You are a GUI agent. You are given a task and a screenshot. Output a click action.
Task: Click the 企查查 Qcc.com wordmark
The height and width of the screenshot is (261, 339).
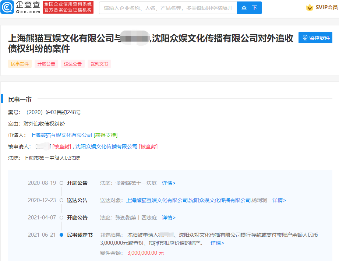tap(28, 7)
